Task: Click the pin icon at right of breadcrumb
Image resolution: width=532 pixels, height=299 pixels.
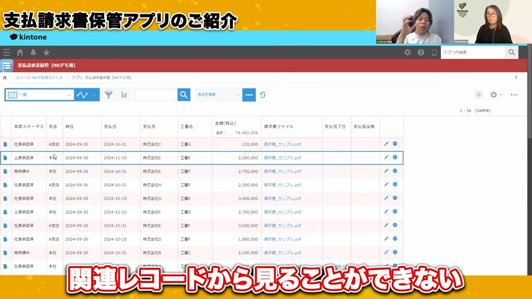Action: tap(516, 77)
